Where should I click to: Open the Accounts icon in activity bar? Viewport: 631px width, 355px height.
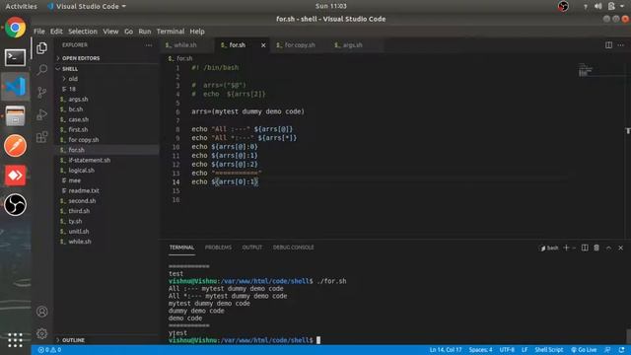(x=41, y=312)
